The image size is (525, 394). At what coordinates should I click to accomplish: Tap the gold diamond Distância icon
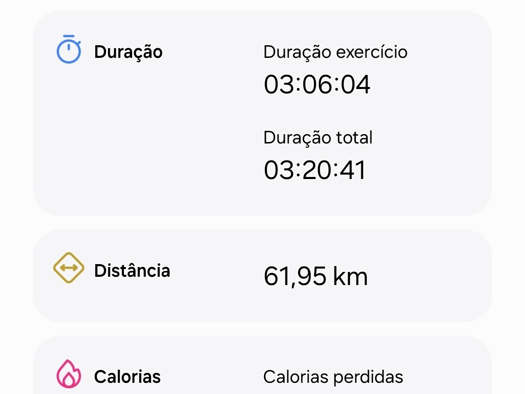coord(69,268)
